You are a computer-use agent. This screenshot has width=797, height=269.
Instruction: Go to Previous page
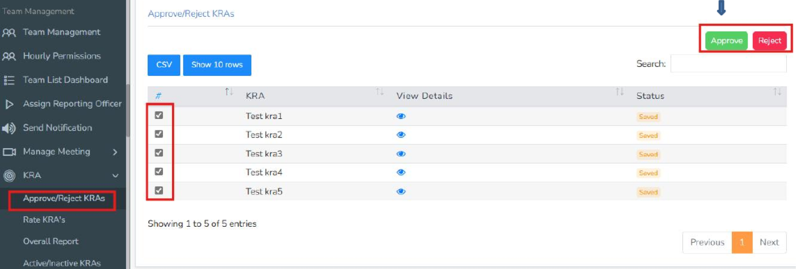[707, 242]
